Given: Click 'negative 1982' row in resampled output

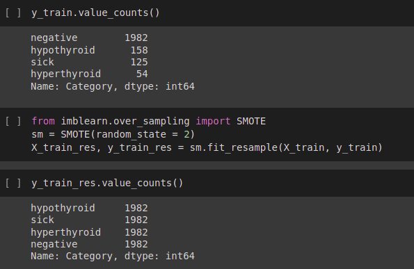Looking at the screenshot, I should (x=89, y=244).
